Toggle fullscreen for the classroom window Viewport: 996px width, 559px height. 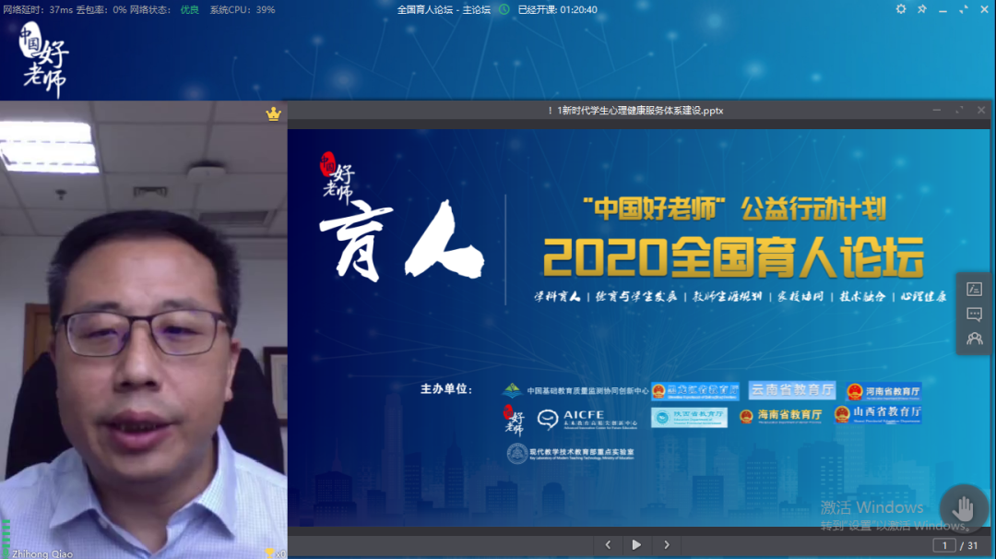click(x=964, y=9)
